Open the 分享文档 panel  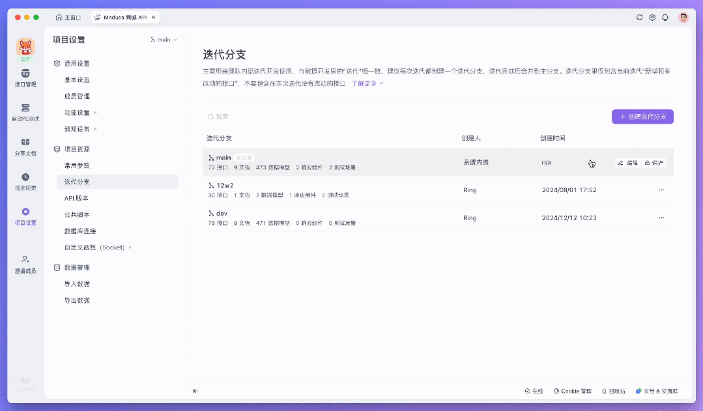point(26,148)
